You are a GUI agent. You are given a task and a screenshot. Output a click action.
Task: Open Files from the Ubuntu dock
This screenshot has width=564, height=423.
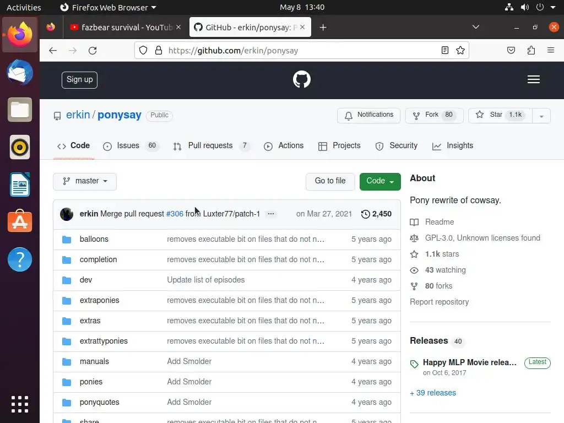pos(20,110)
